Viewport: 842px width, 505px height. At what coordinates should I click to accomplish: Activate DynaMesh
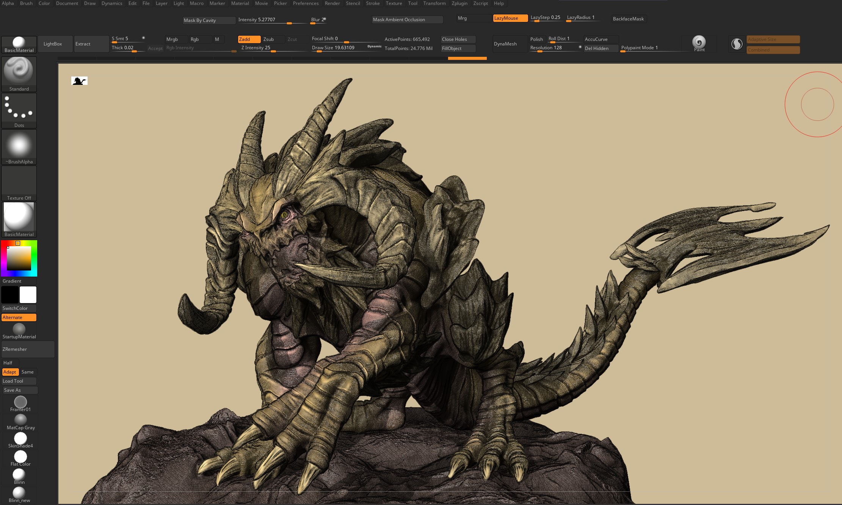point(510,44)
